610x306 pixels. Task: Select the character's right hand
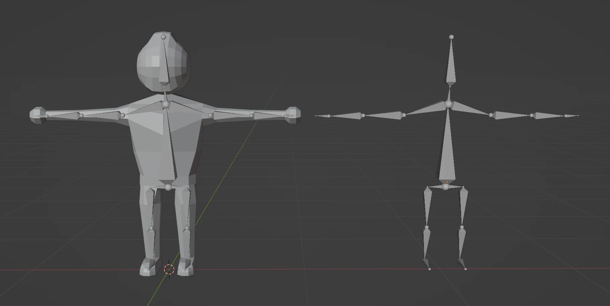37,115
